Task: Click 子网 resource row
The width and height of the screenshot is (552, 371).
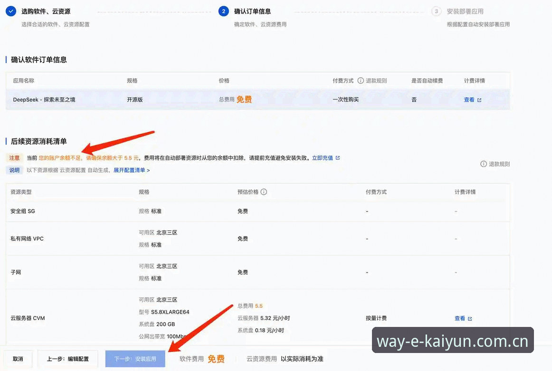Action: point(257,272)
